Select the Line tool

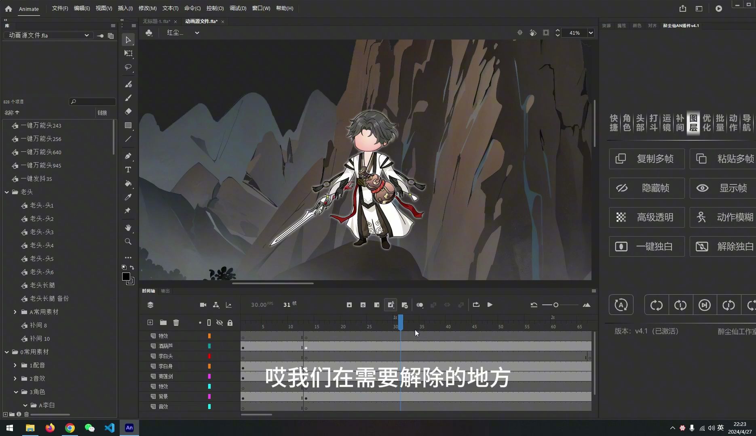coord(128,139)
